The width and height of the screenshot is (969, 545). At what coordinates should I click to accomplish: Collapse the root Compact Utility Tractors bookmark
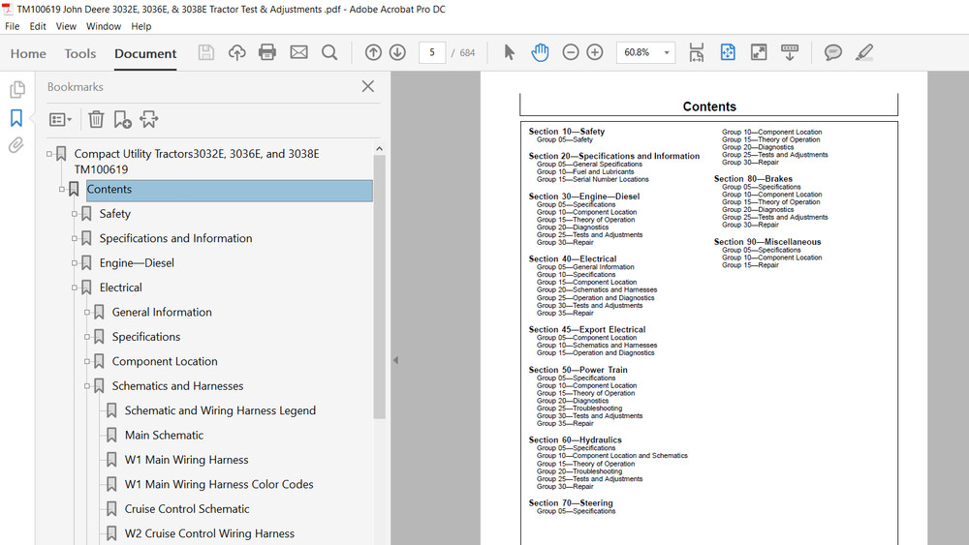[48, 154]
